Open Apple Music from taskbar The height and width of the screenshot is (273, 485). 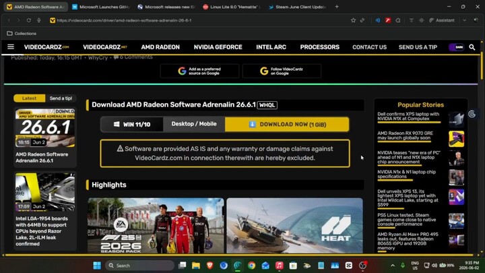click(279, 266)
